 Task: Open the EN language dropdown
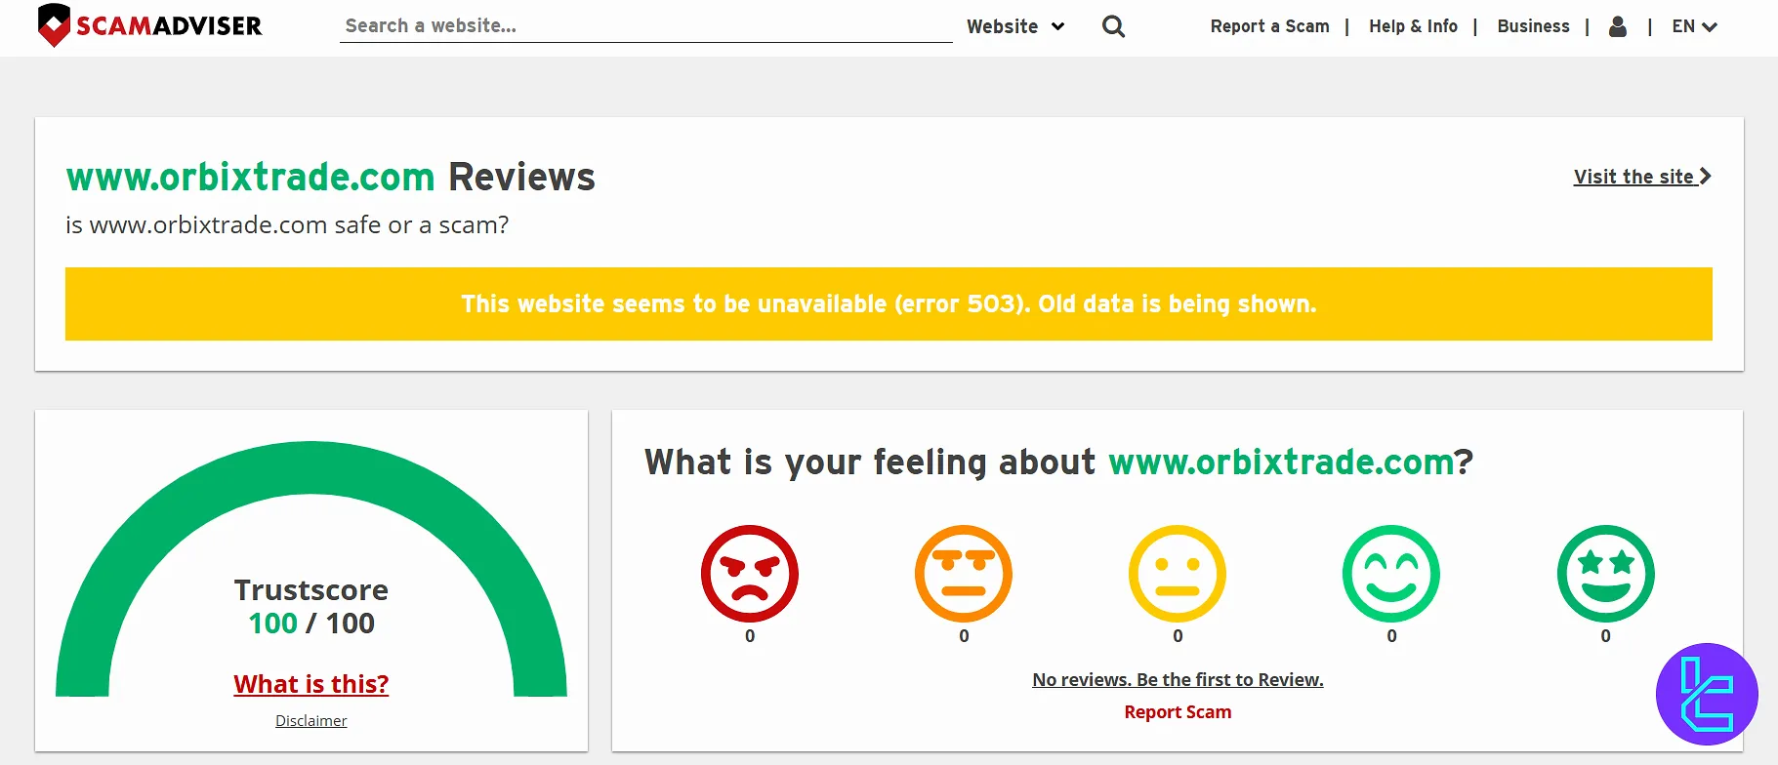click(1694, 26)
